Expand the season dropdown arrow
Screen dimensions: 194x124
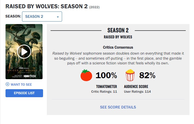[x=58, y=17]
